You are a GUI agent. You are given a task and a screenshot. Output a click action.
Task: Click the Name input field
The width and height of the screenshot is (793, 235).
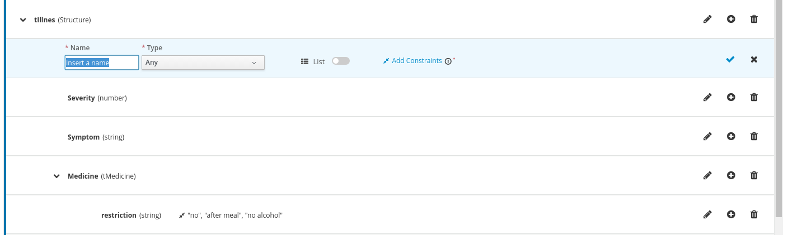pos(102,63)
